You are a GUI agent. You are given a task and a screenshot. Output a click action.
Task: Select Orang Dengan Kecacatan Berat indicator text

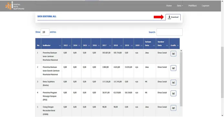pos(49,111)
